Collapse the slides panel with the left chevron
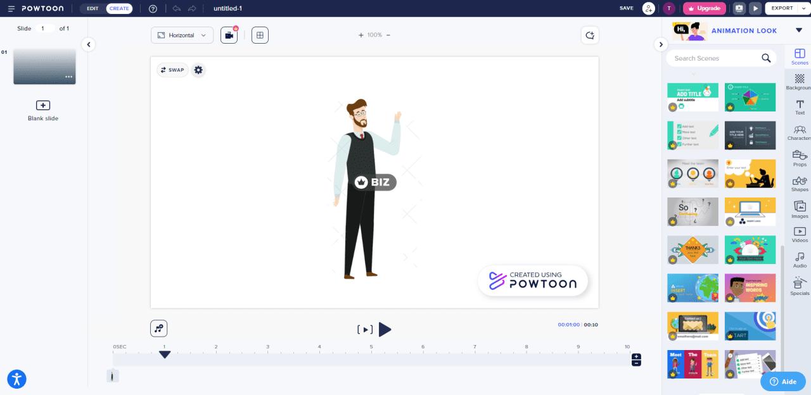The height and width of the screenshot is (395, 811). pyautogui.click(x=88, y=44)
